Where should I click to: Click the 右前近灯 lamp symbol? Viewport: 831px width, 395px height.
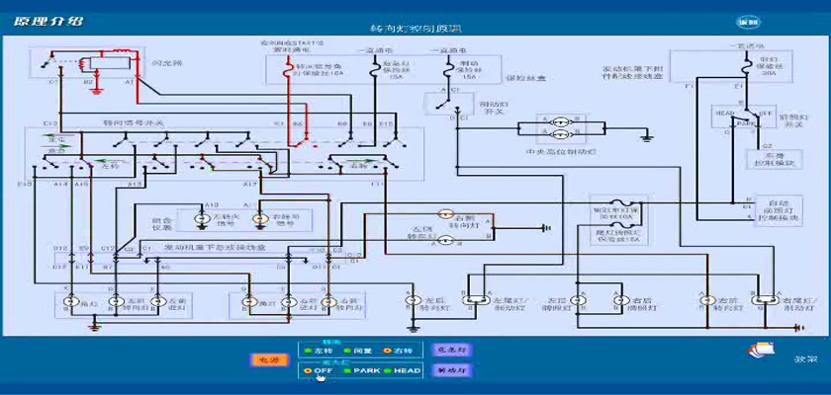point(288,302)
